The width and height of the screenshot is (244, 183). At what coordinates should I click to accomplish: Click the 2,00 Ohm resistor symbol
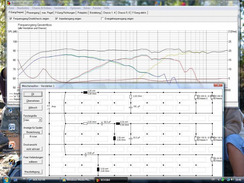click(x=131, y=97)
